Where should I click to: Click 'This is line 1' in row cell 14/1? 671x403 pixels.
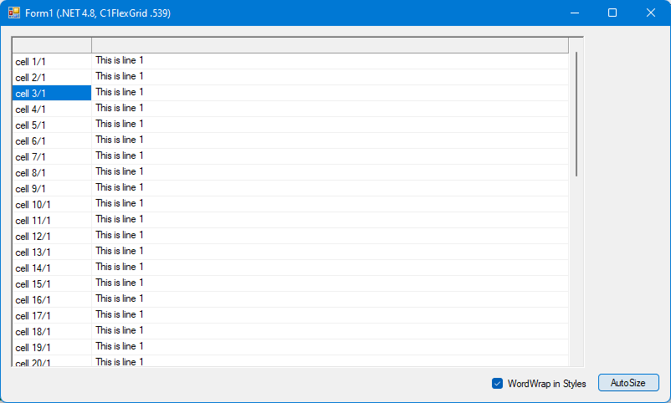coord(120,266)
